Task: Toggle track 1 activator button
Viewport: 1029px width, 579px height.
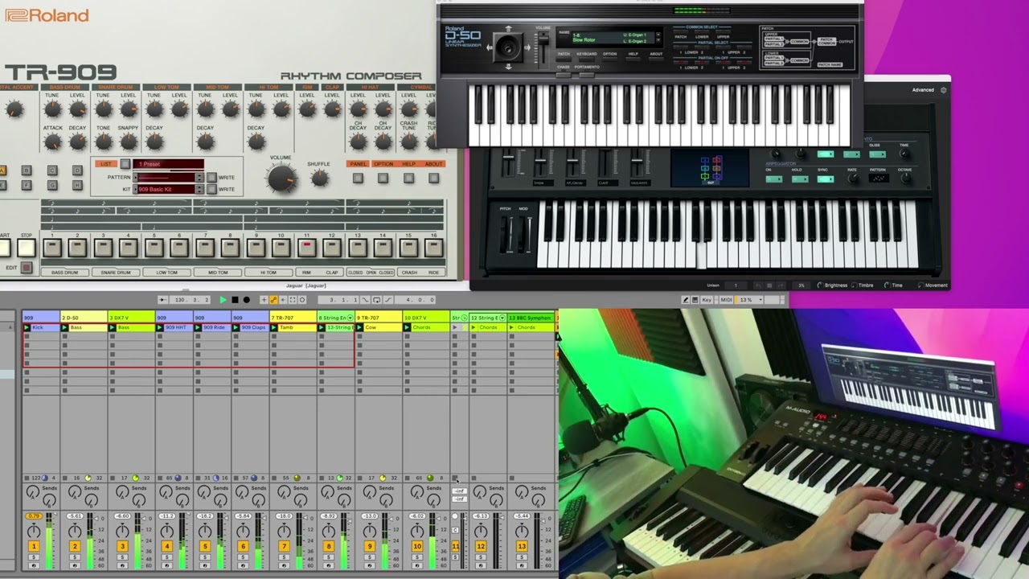Action: 34,546
